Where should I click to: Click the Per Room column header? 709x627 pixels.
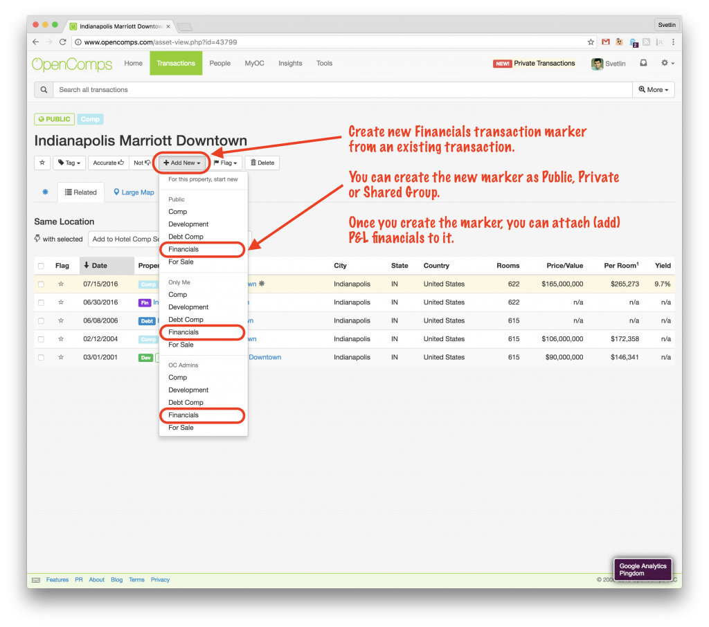click(x=621, y=265)
